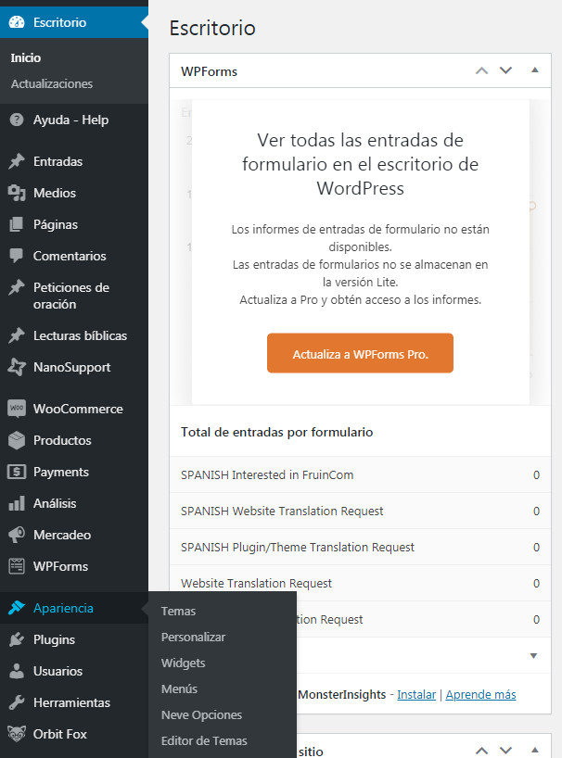Click the Instalar link for MonsterInsights

[x=417, y=694]
